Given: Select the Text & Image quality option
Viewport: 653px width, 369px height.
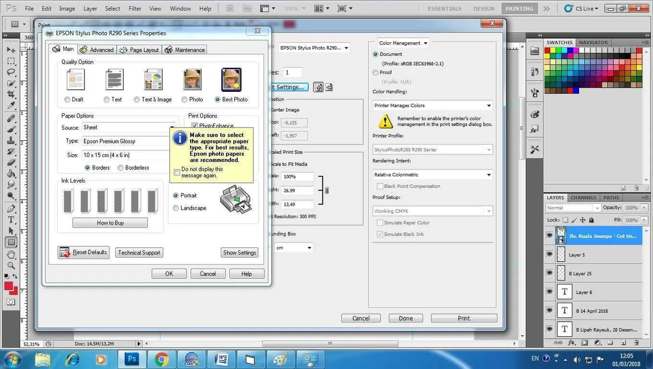Looking at the screenshot, I should (137, 100).
